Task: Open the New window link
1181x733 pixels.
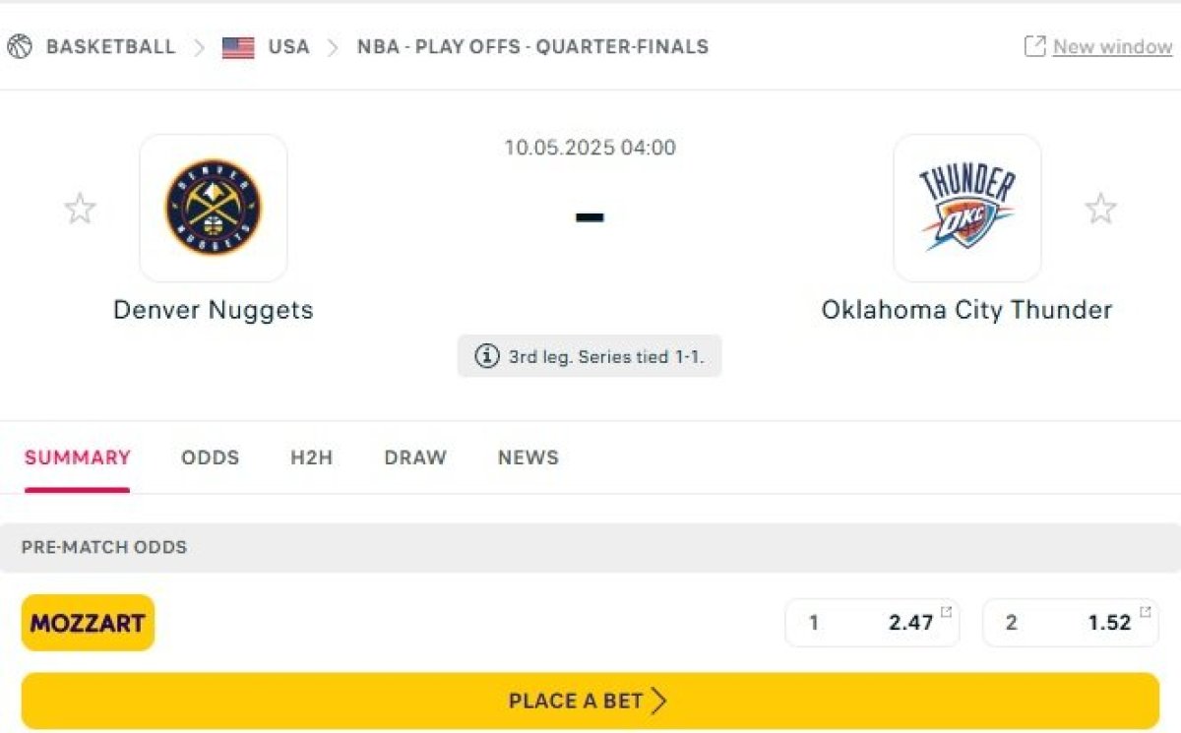Action: tap(1112, 46)
